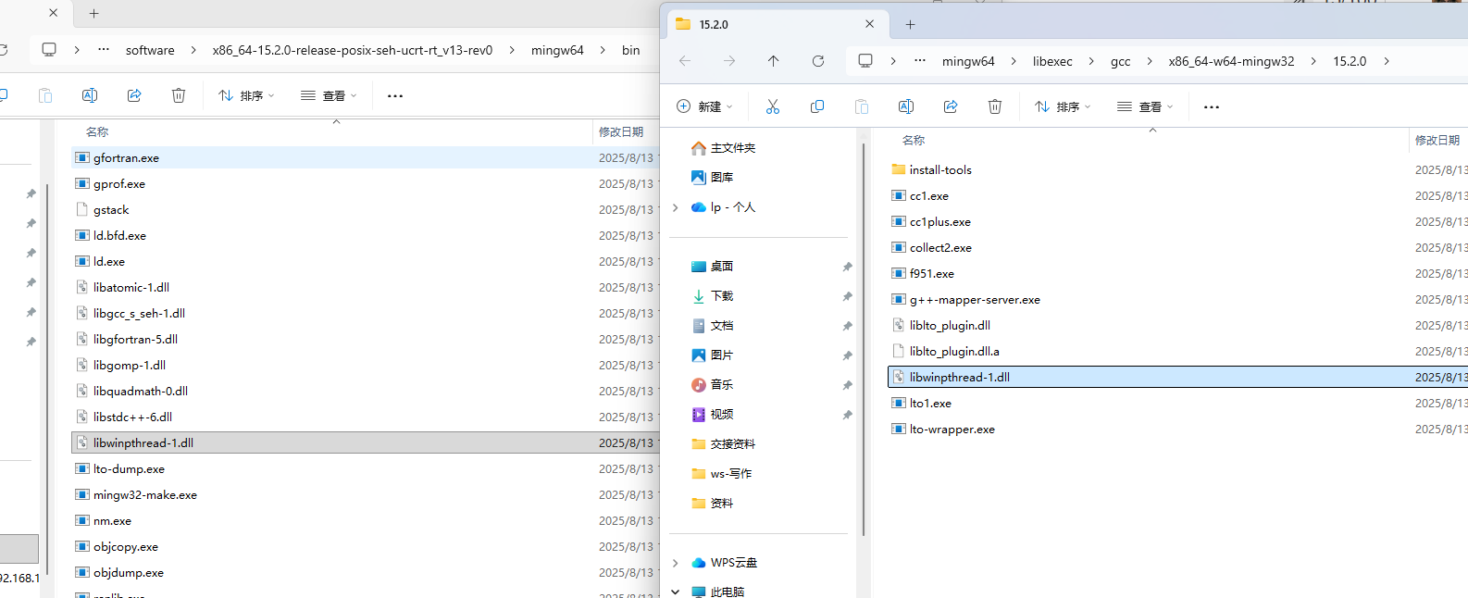Click the cut icon in the 15.2.0 window toolbar

[x=773, y=106]
